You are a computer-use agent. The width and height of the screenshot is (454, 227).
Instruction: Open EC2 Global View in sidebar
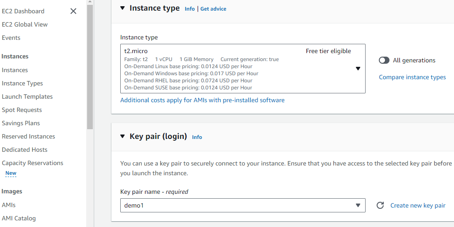25,24
